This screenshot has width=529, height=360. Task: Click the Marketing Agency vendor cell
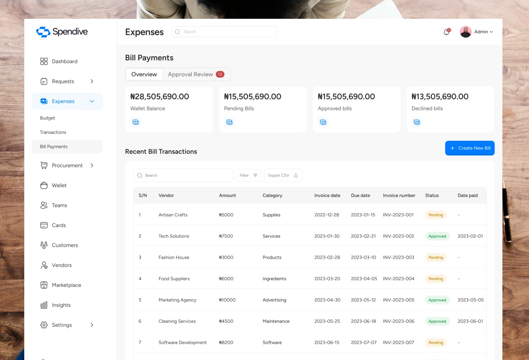(x=177, y=300)
